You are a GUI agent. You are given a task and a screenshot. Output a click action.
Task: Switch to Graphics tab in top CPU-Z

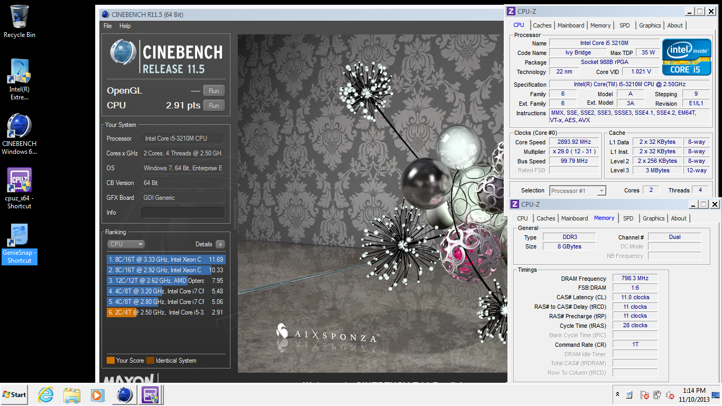[x=650, y=25]
